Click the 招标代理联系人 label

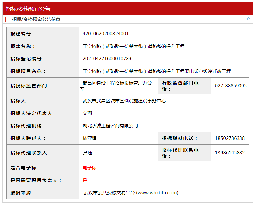pyautogui.click(x=31, y=153)
